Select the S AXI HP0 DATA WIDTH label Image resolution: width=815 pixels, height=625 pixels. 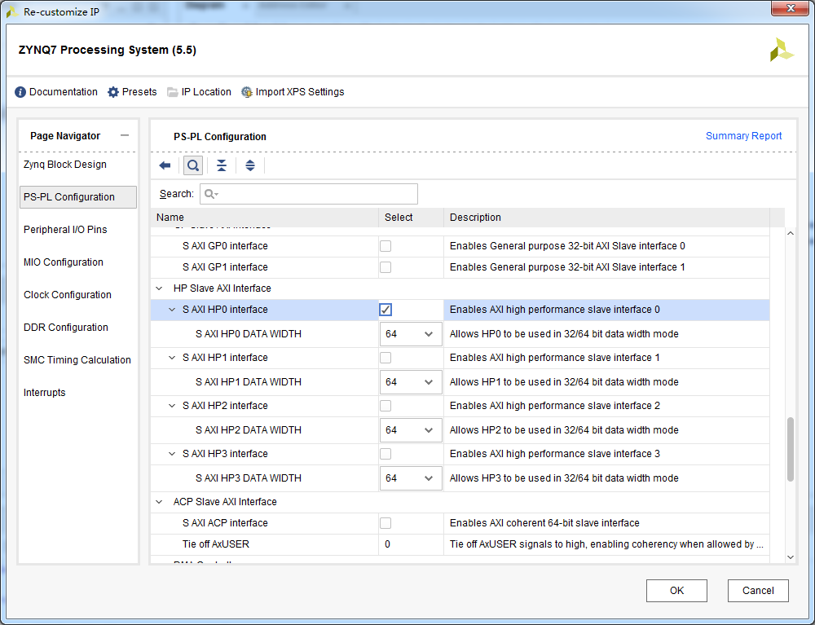tap(249, 334)
